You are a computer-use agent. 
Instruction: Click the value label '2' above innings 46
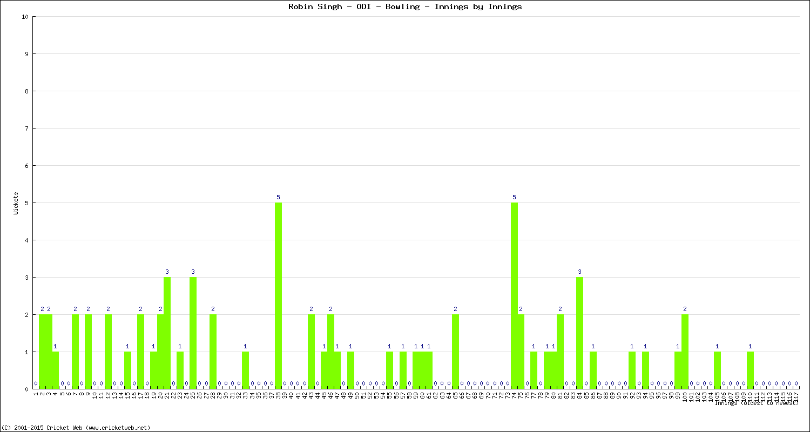pos(330,309)
